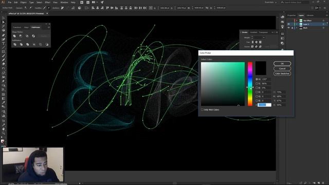Click OK in the Color Picker
Viewport: 329px width, 185px height.
click(x=282, y=64)
